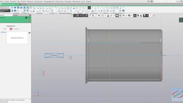Expand the Размеры ribbon group

click(85, 13)
